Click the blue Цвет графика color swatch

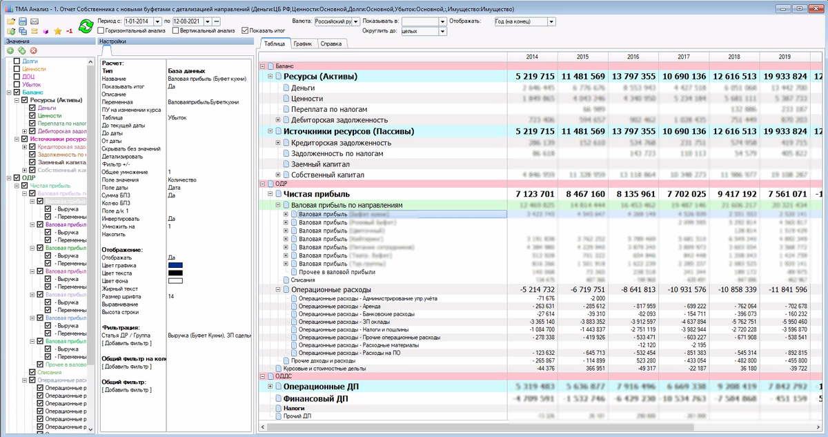click(175, 265)
